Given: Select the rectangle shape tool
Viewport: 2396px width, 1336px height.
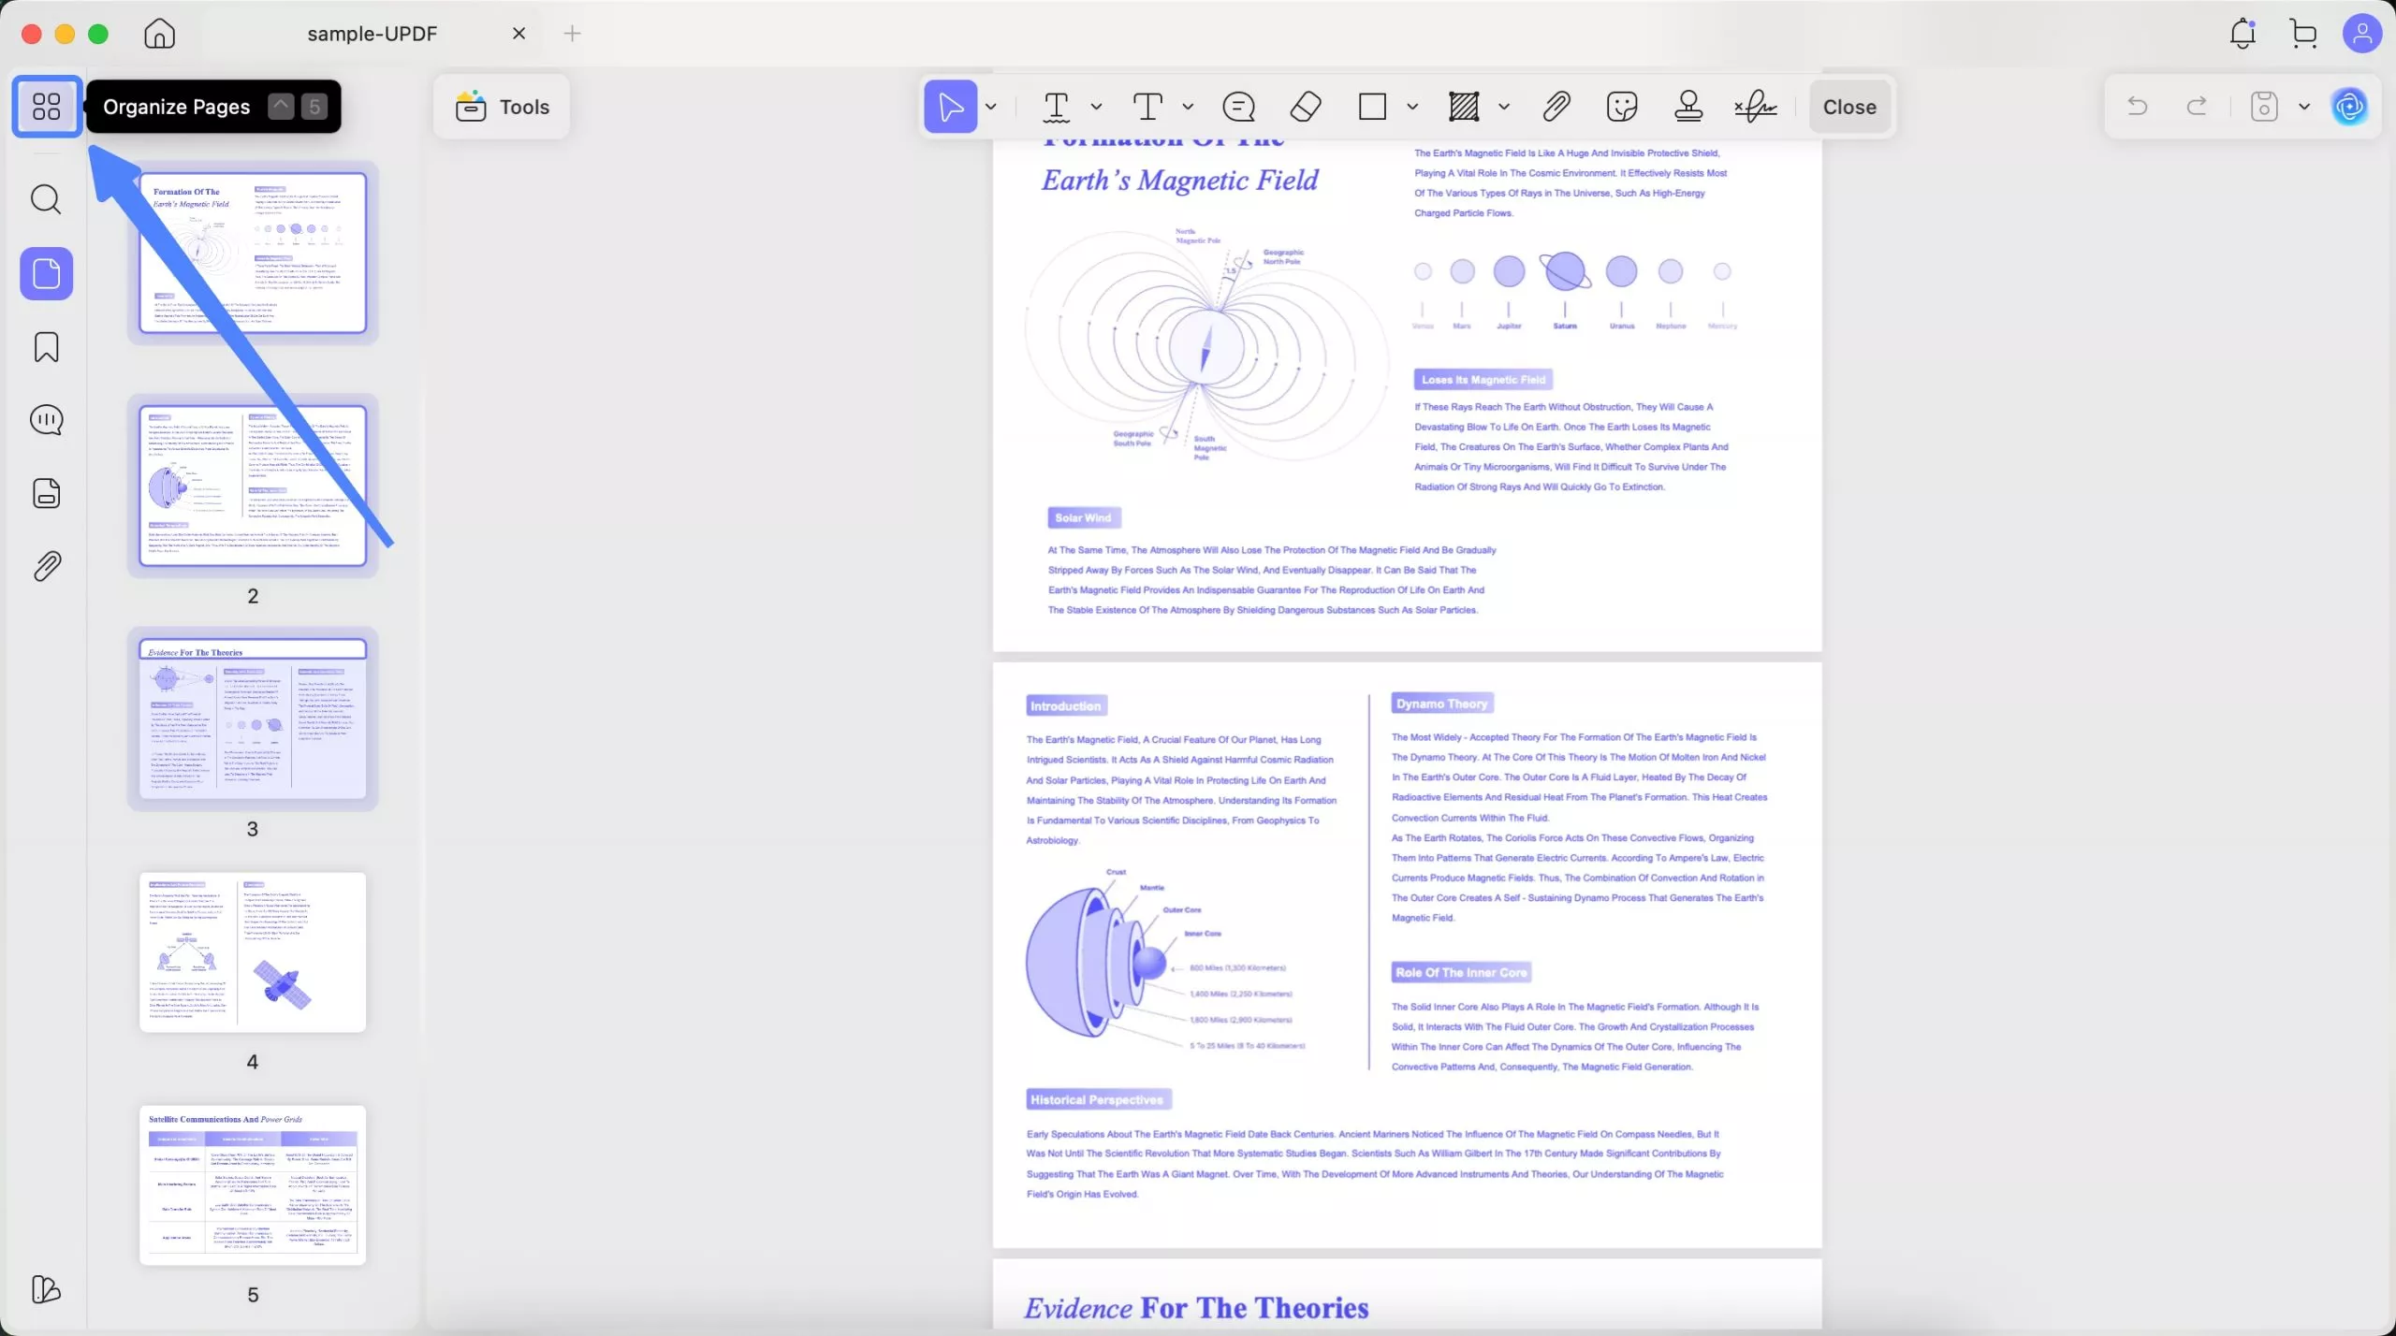Looking at the screenshot, I should point(1372,107).
